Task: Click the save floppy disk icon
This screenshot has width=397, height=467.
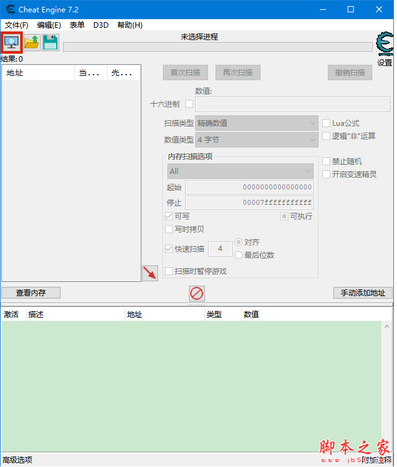Action: (x=51, y=43)
